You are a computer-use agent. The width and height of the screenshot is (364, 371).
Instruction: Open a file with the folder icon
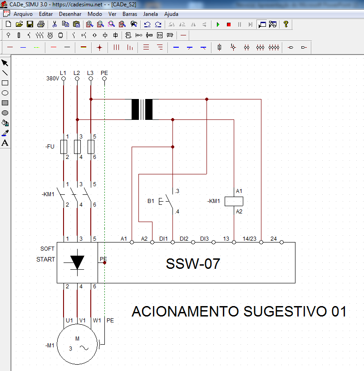tap(19, 24)
